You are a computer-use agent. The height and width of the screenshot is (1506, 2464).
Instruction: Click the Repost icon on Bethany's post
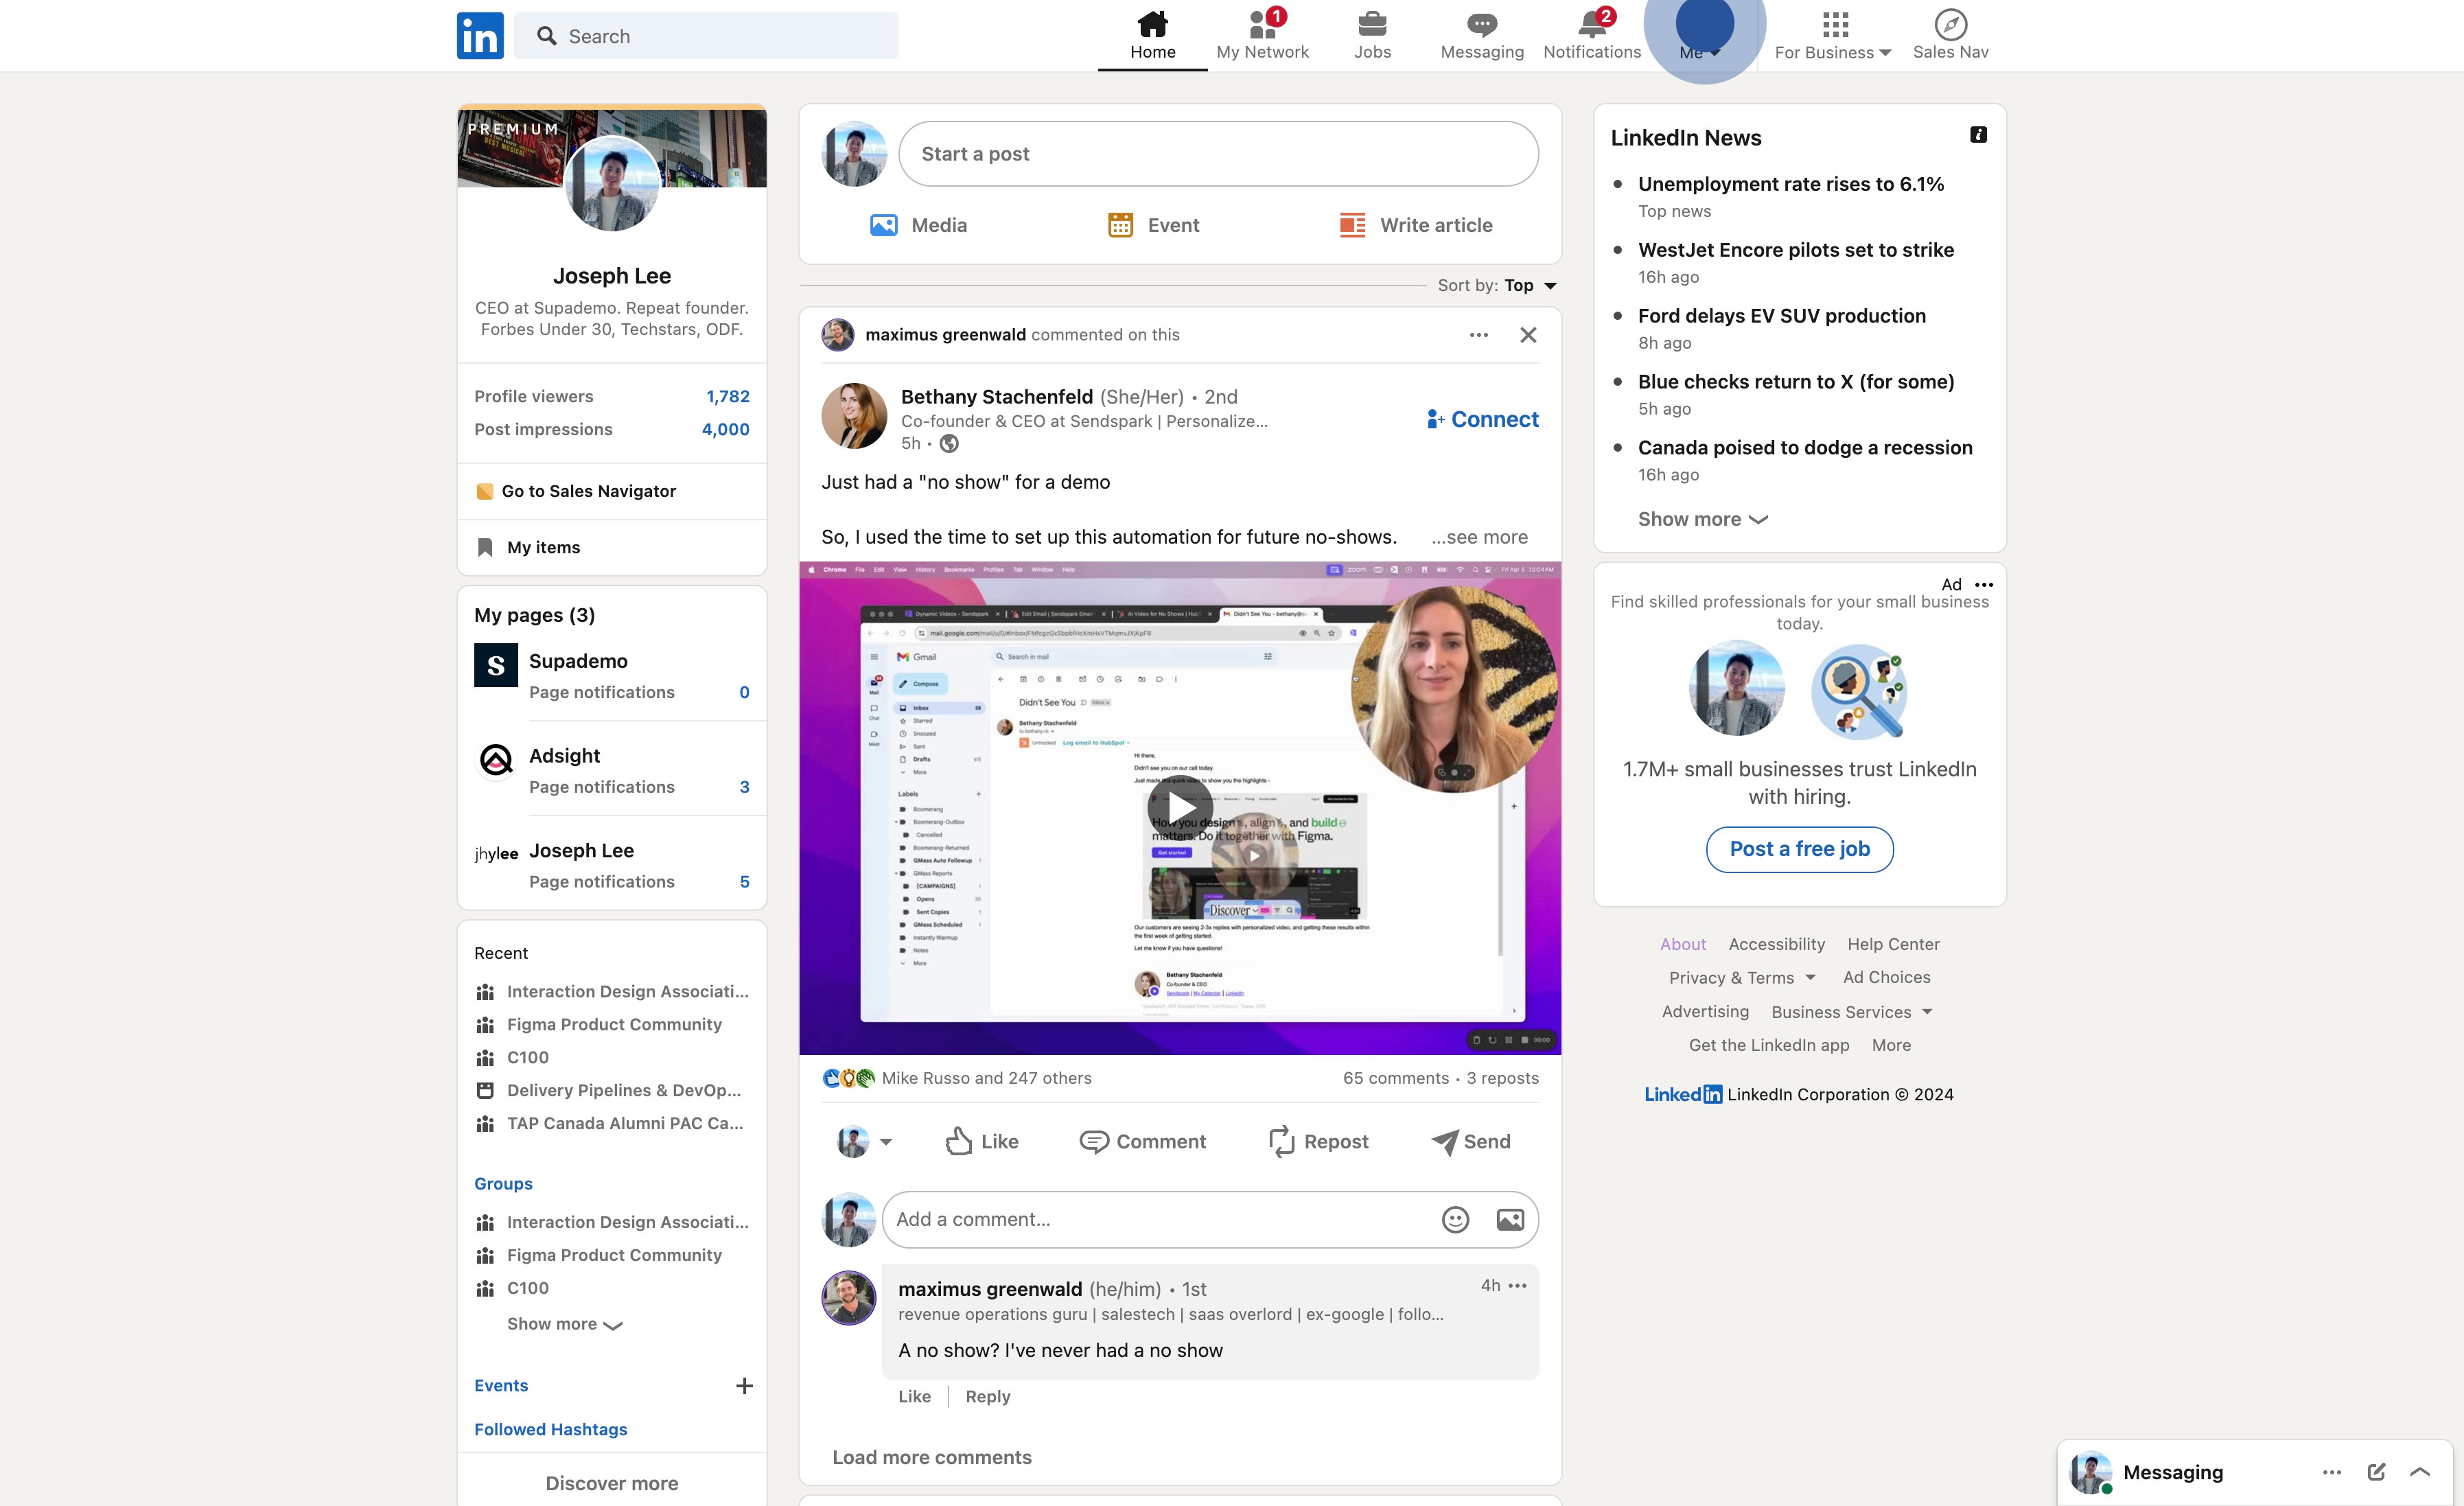1281,1141
